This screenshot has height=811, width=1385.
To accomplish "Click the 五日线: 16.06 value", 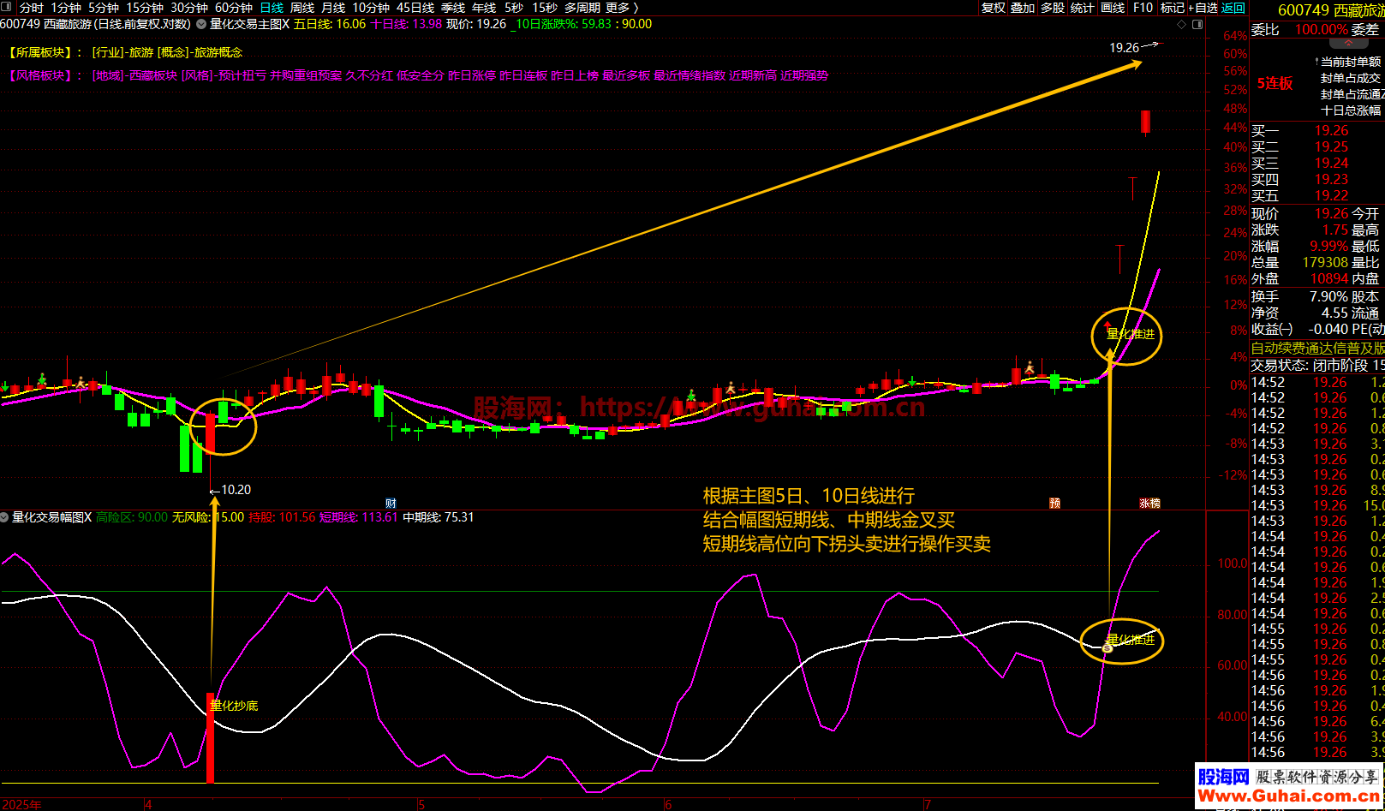I will click(330, 24).
